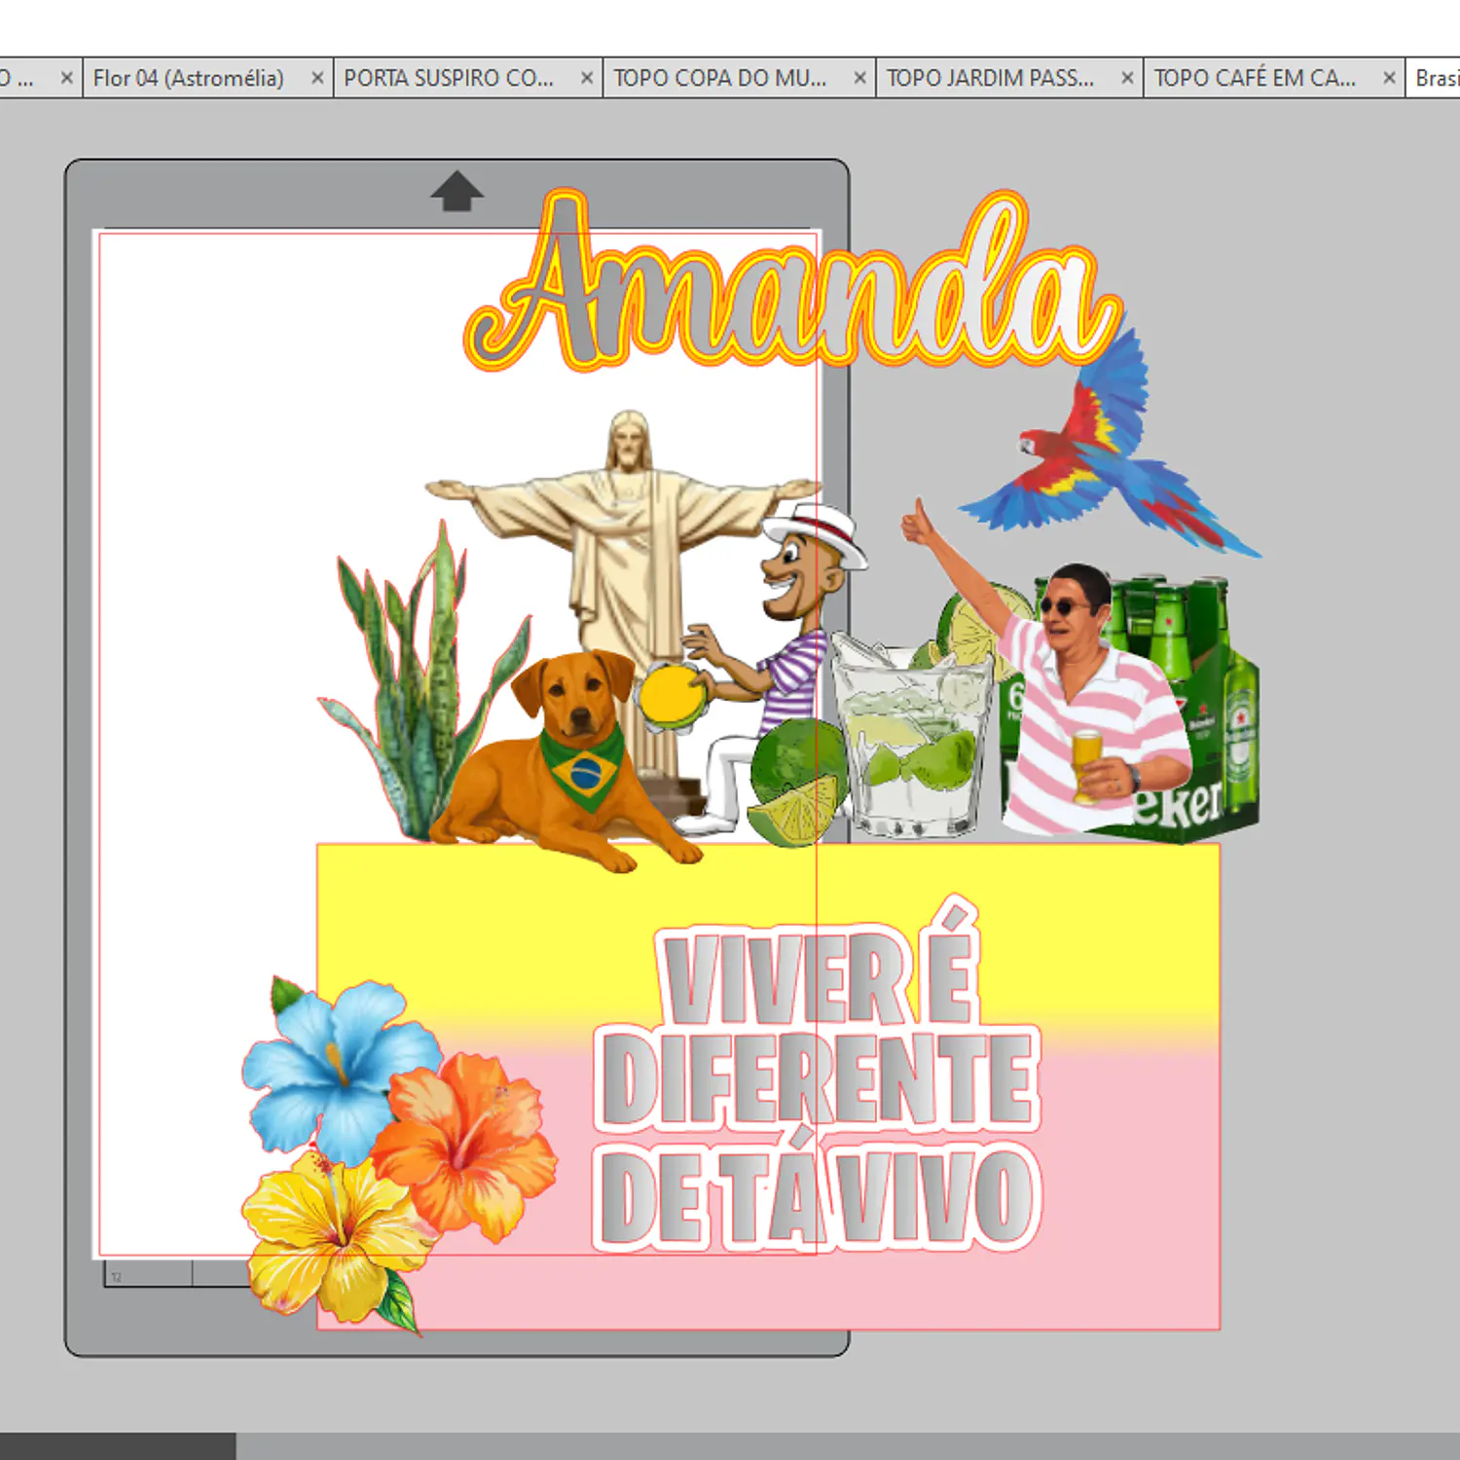Screen dimensions: 1460x1460
Task: Open the TOPO JARDIM PASS... tab
Action: [991, 78]
